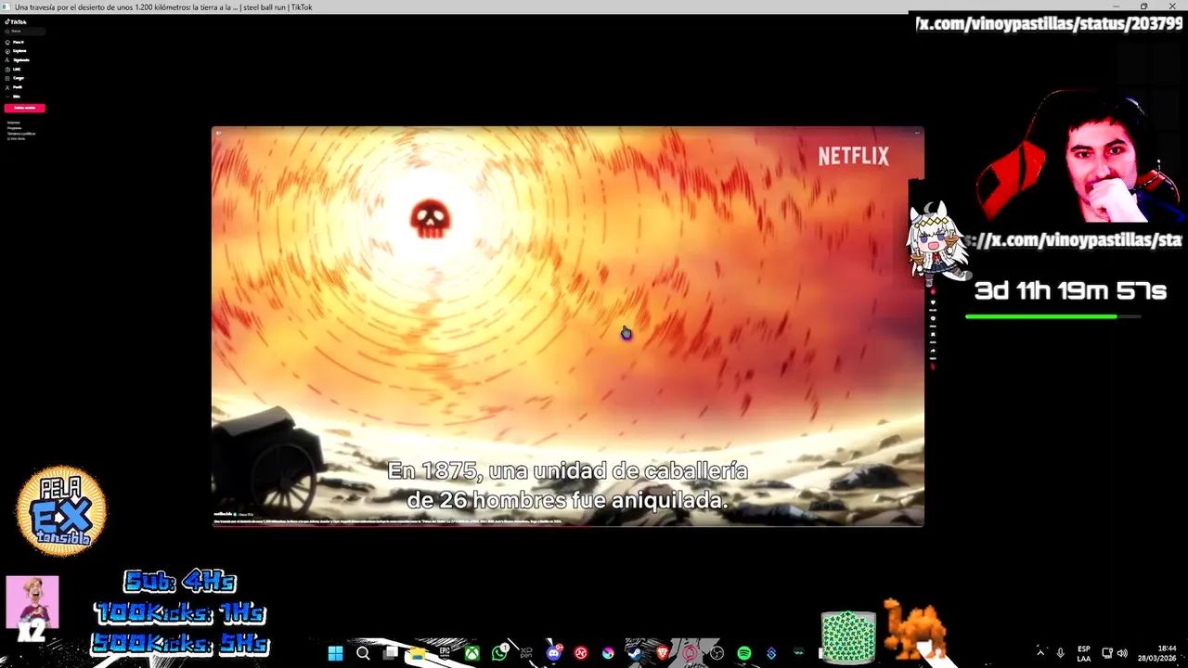Open the video's top-right more options

tap(917, 133)
